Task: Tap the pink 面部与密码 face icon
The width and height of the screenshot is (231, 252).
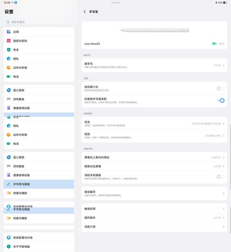Action: coord(9,41)
